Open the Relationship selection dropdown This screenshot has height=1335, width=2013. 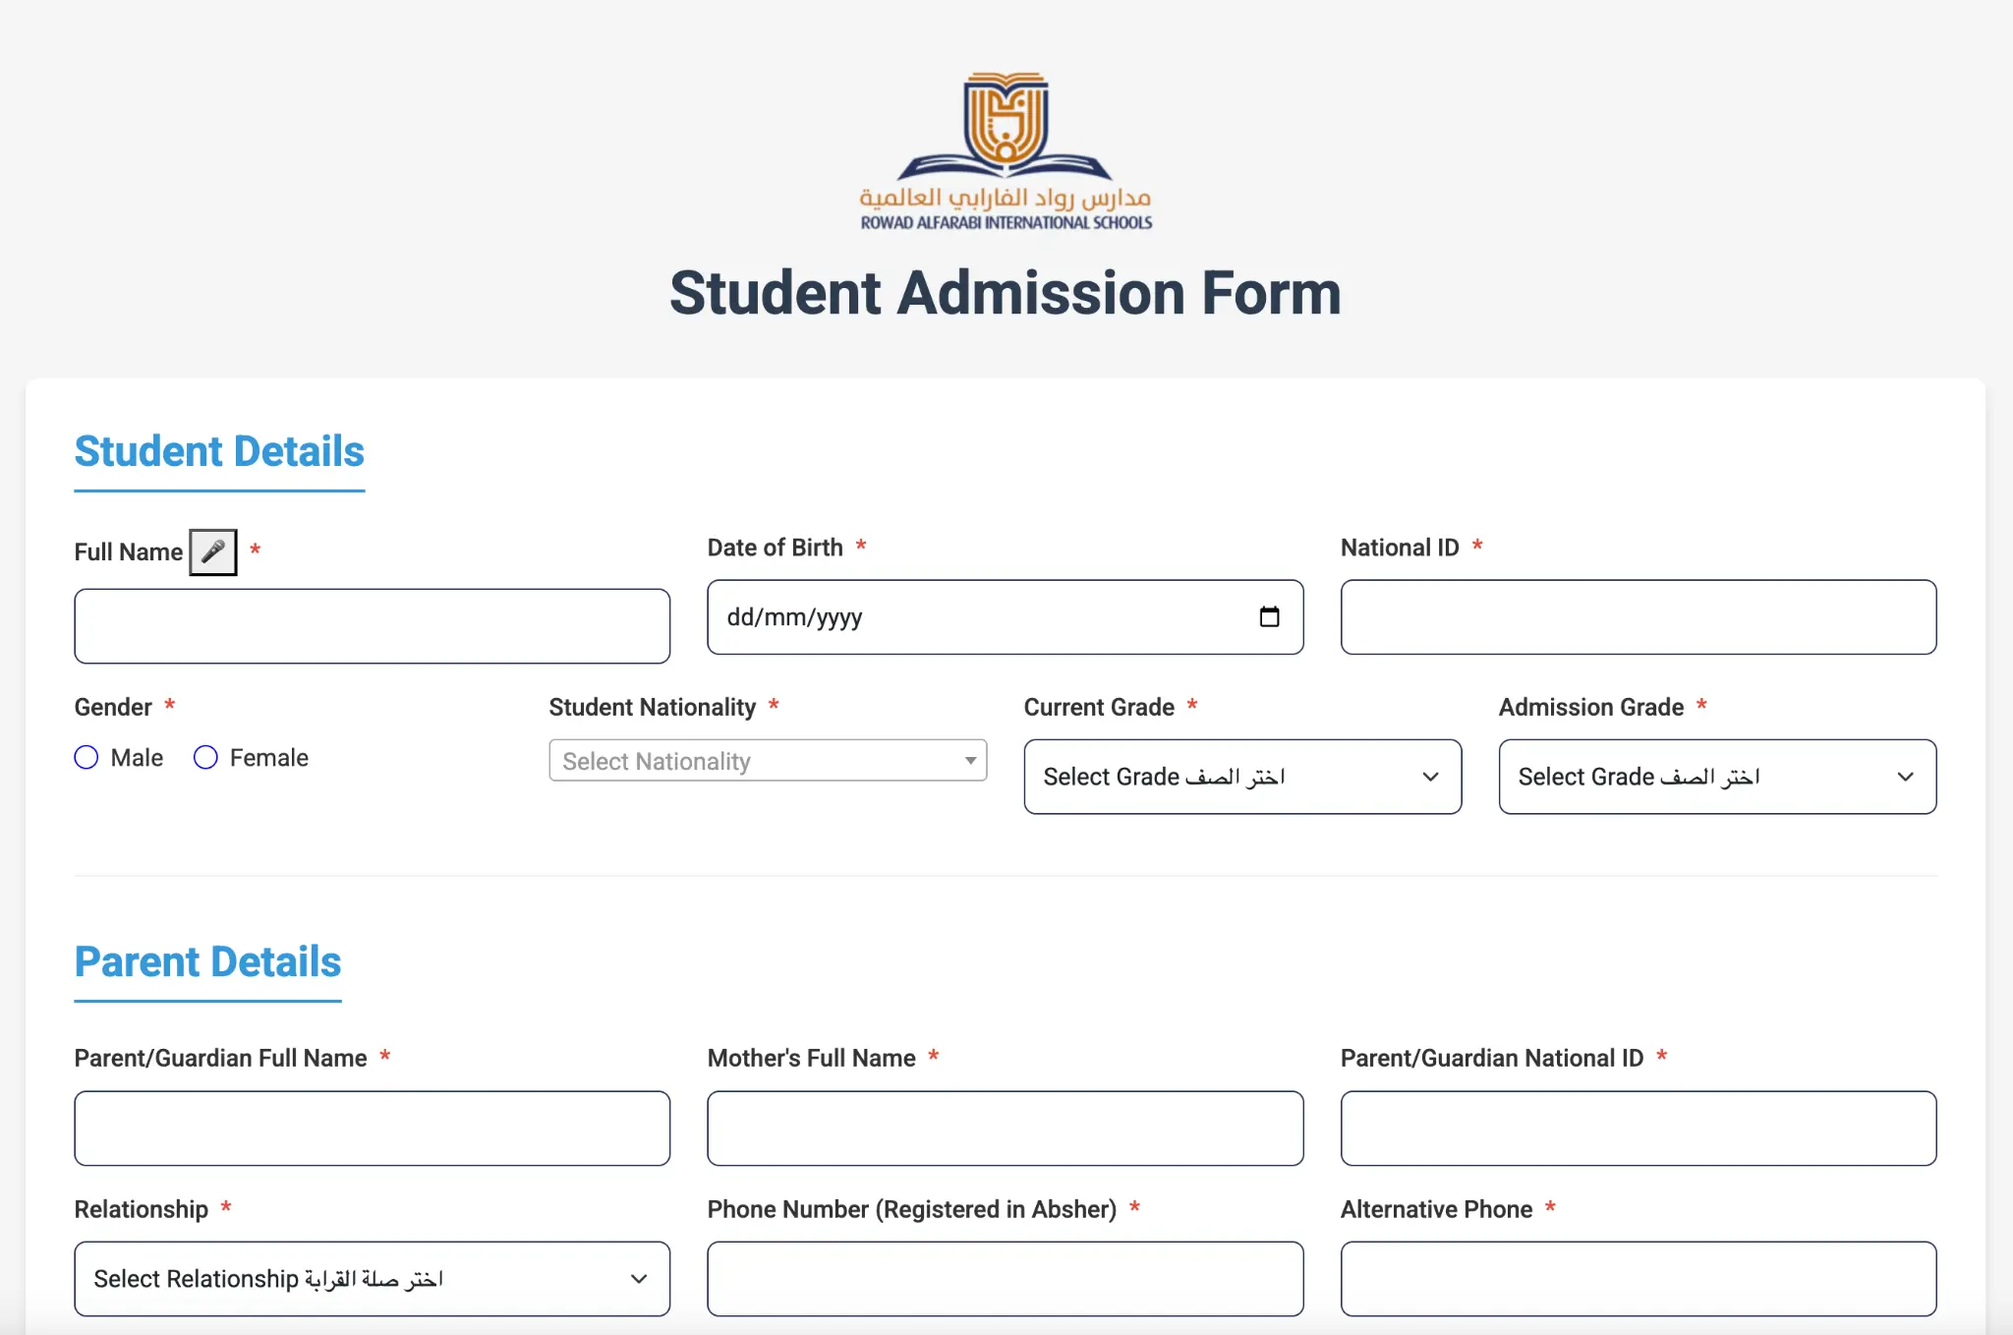point(372,1278)
